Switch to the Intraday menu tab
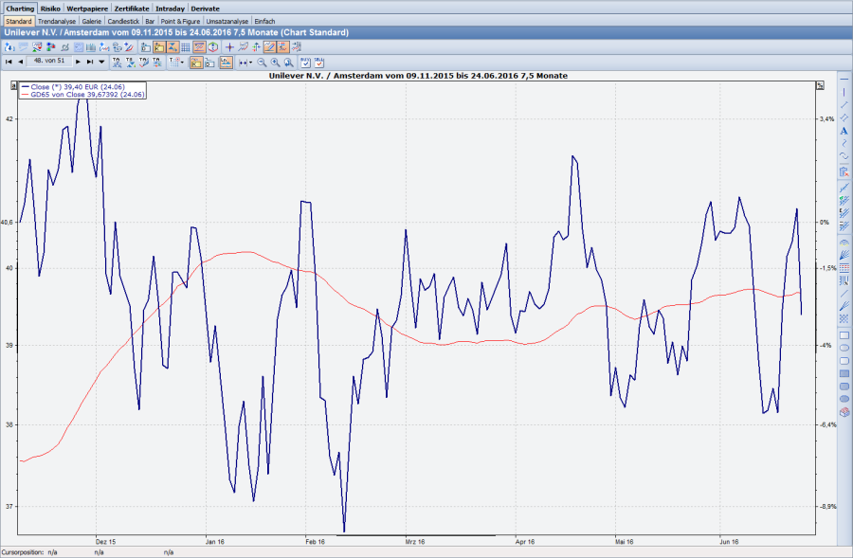 click(170, 7)
